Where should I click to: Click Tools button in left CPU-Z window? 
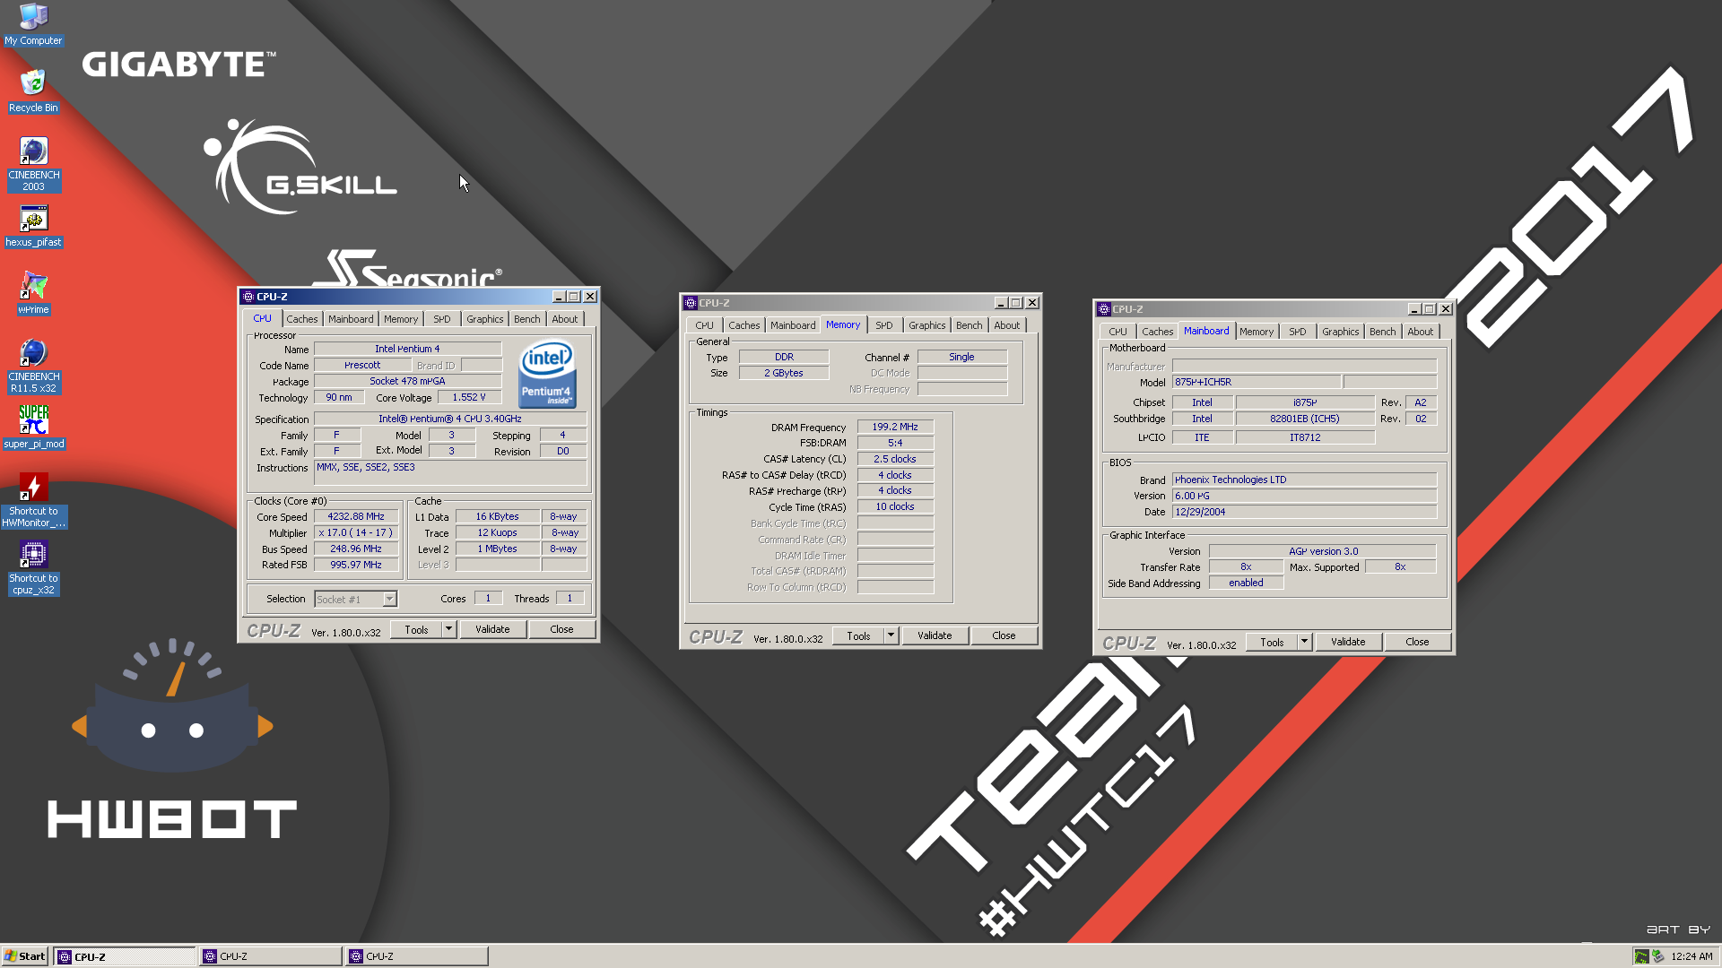(x=416, y=629)
